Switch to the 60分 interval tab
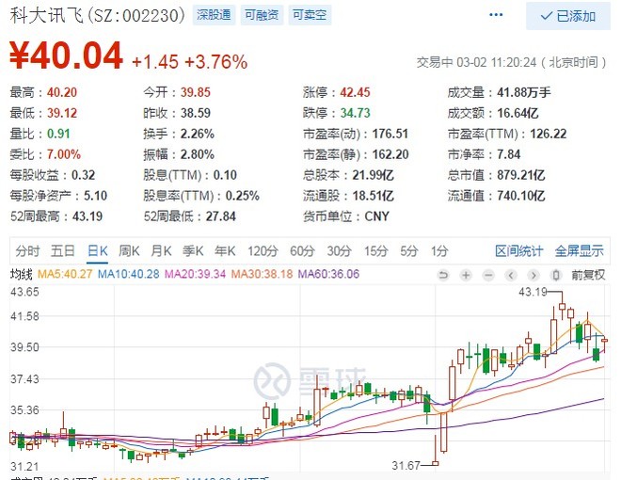621x480 pixels. tap(302, 251)
